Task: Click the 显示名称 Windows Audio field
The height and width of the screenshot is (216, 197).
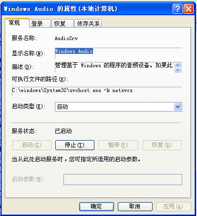Action: click(x=118, y=53)
